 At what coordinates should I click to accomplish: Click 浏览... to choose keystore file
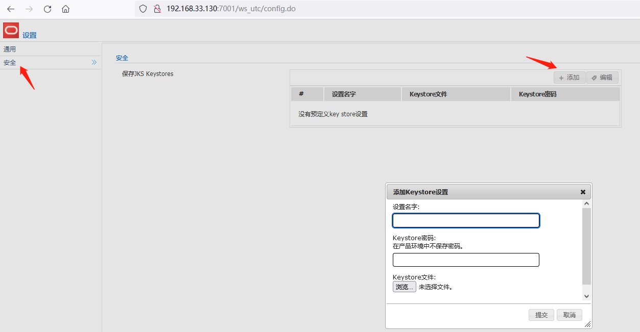[x=404, y=287]
